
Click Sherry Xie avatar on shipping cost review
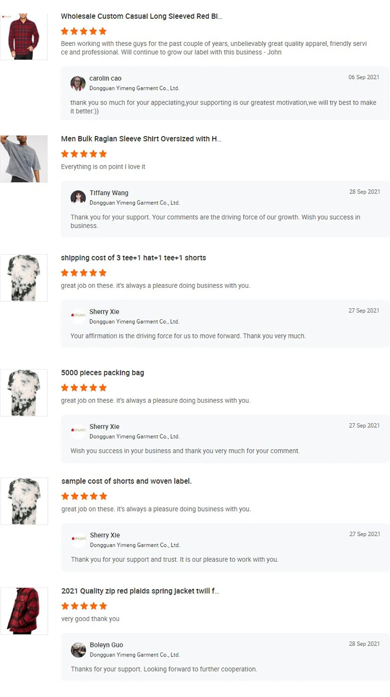[78, 316]
